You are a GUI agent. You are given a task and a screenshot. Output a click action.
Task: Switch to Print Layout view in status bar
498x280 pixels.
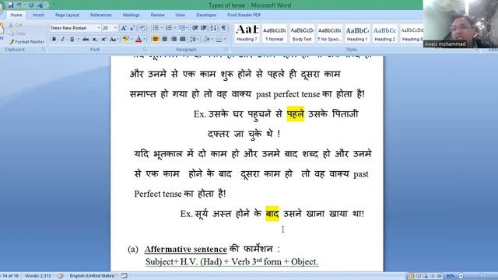point(411,276)
